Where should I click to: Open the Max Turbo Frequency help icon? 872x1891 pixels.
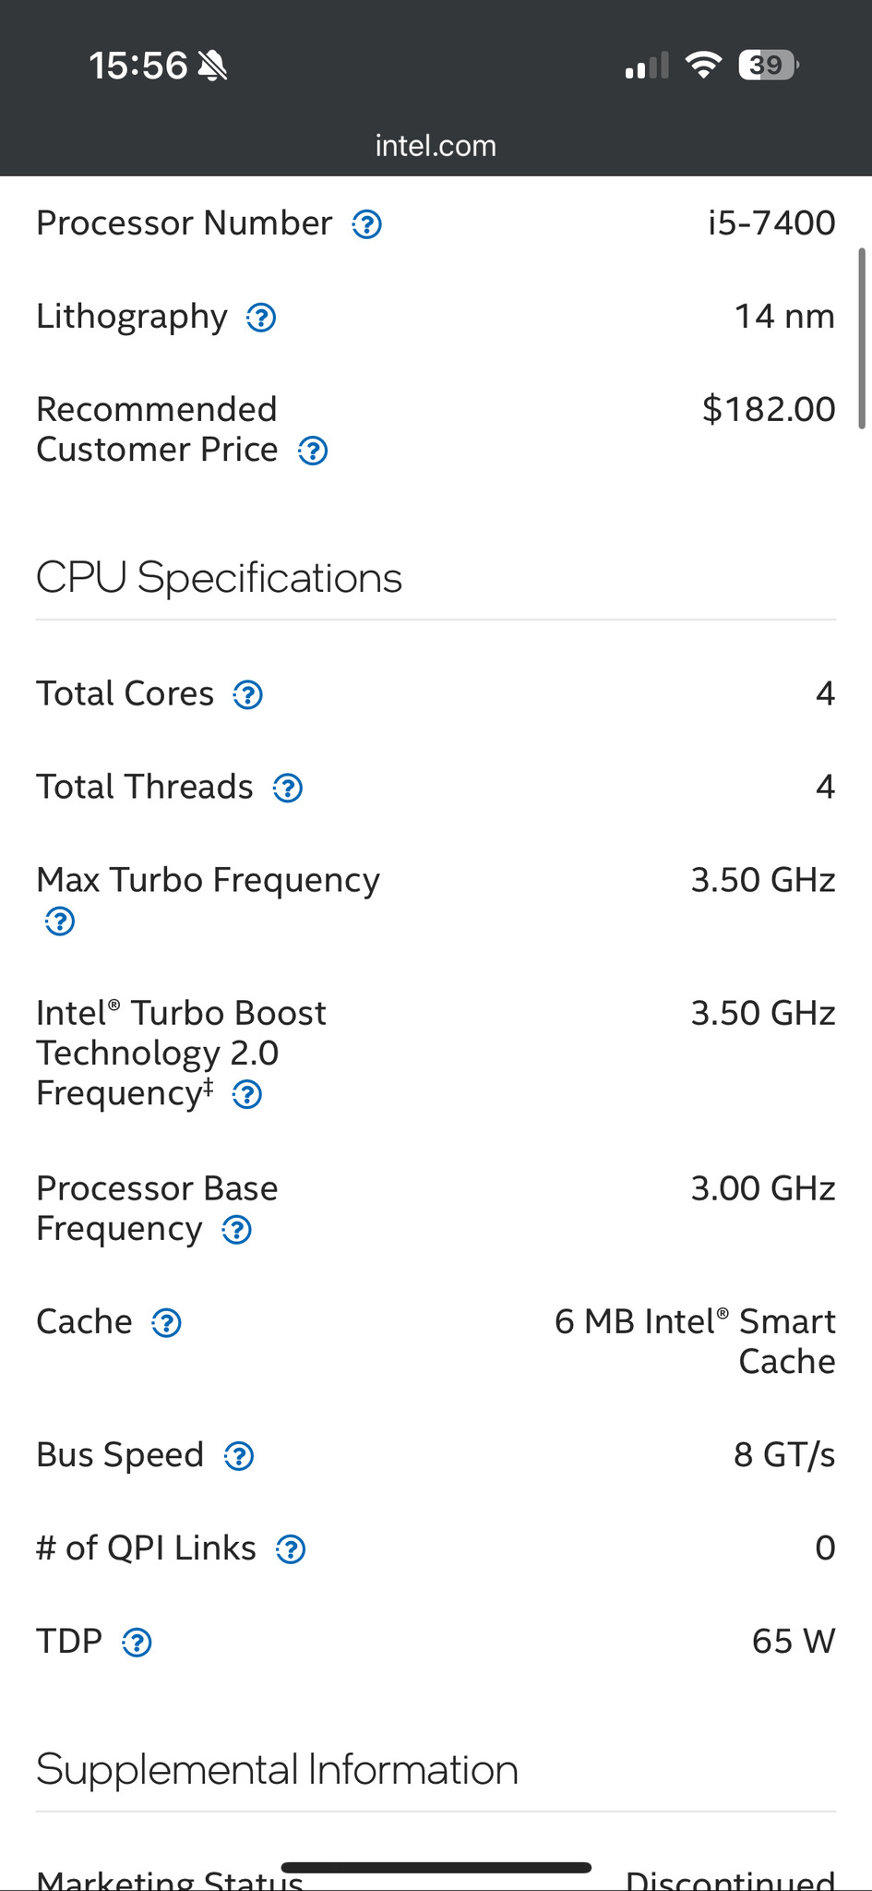(60, 921)
